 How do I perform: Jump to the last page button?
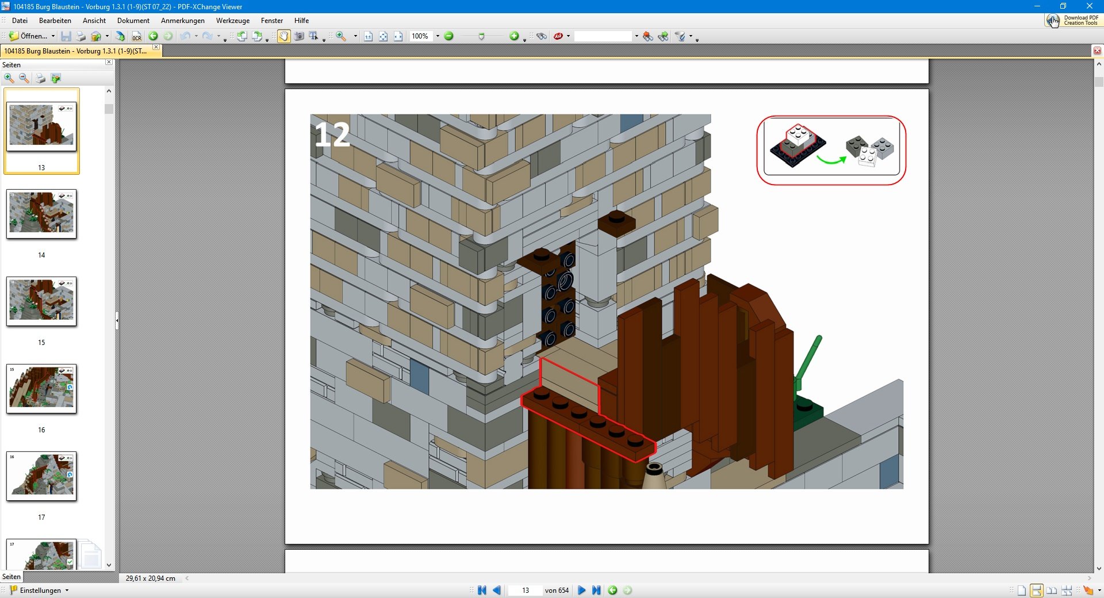click(596, 590)
